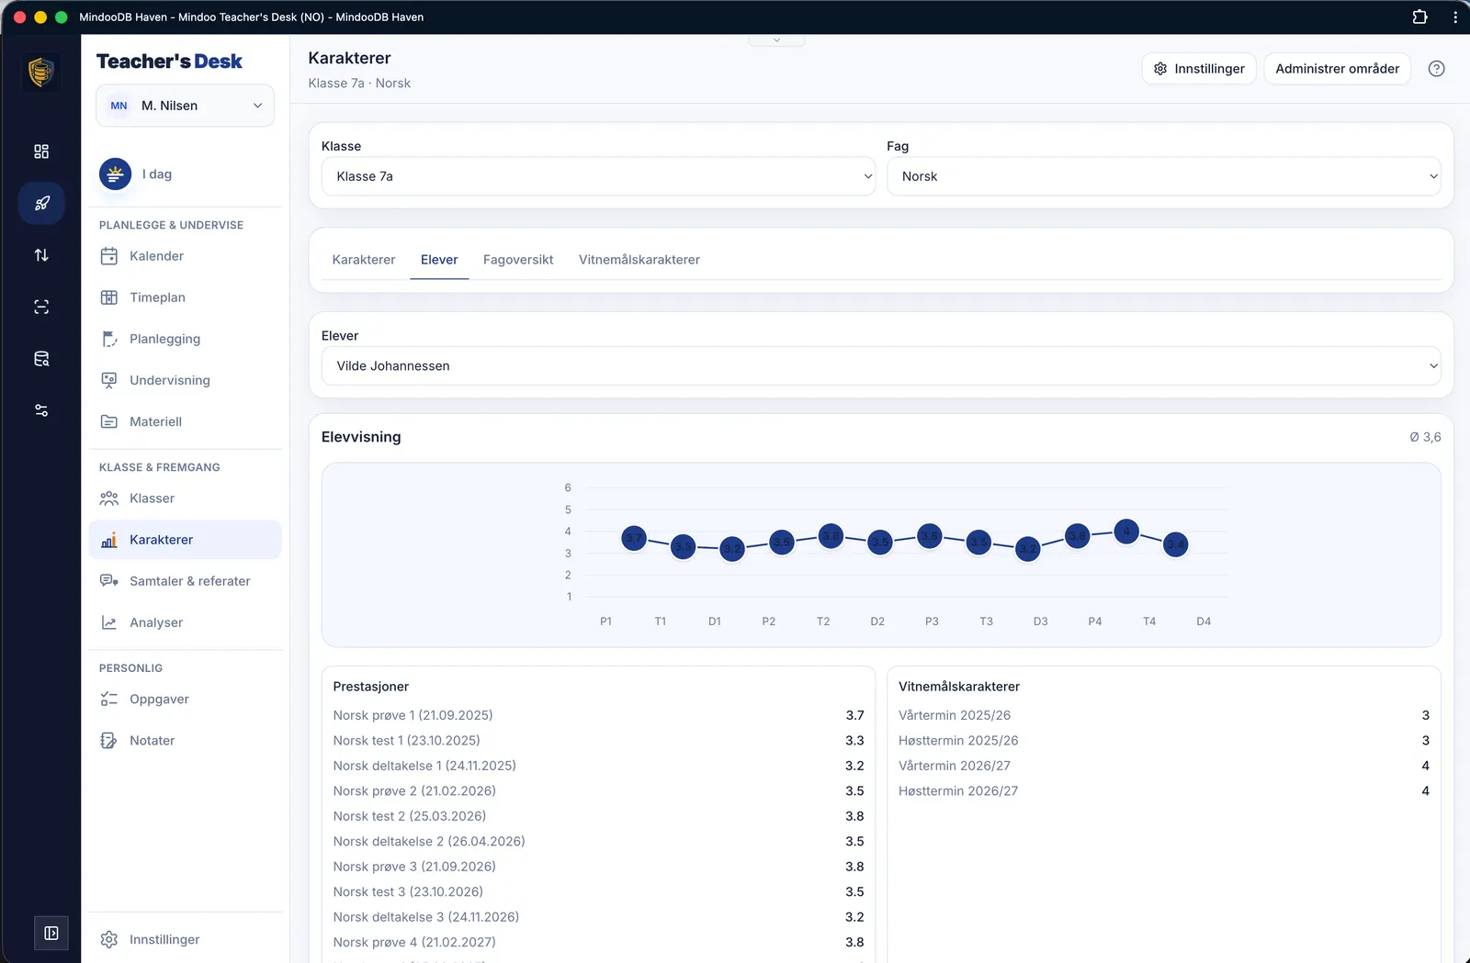Expand the M. Nilsen account dropdown
This screenshot has width=1470, height=963.
click(186, 106)
